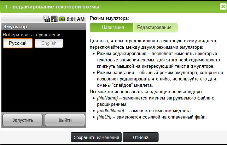Click the dialog title редактирование текстовой схемы
The width and height of the screenshot is (227, 145).
52,7
